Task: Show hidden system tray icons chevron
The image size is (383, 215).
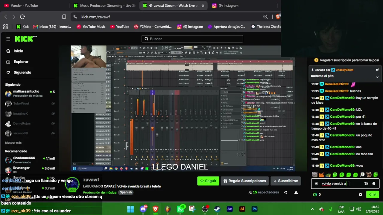Action: (312, 209)
